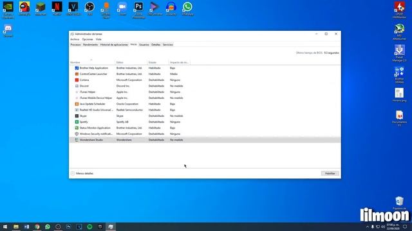
Task: Open the GeForce Experience desktop shortcut
Action: click(x=8, y=10)
